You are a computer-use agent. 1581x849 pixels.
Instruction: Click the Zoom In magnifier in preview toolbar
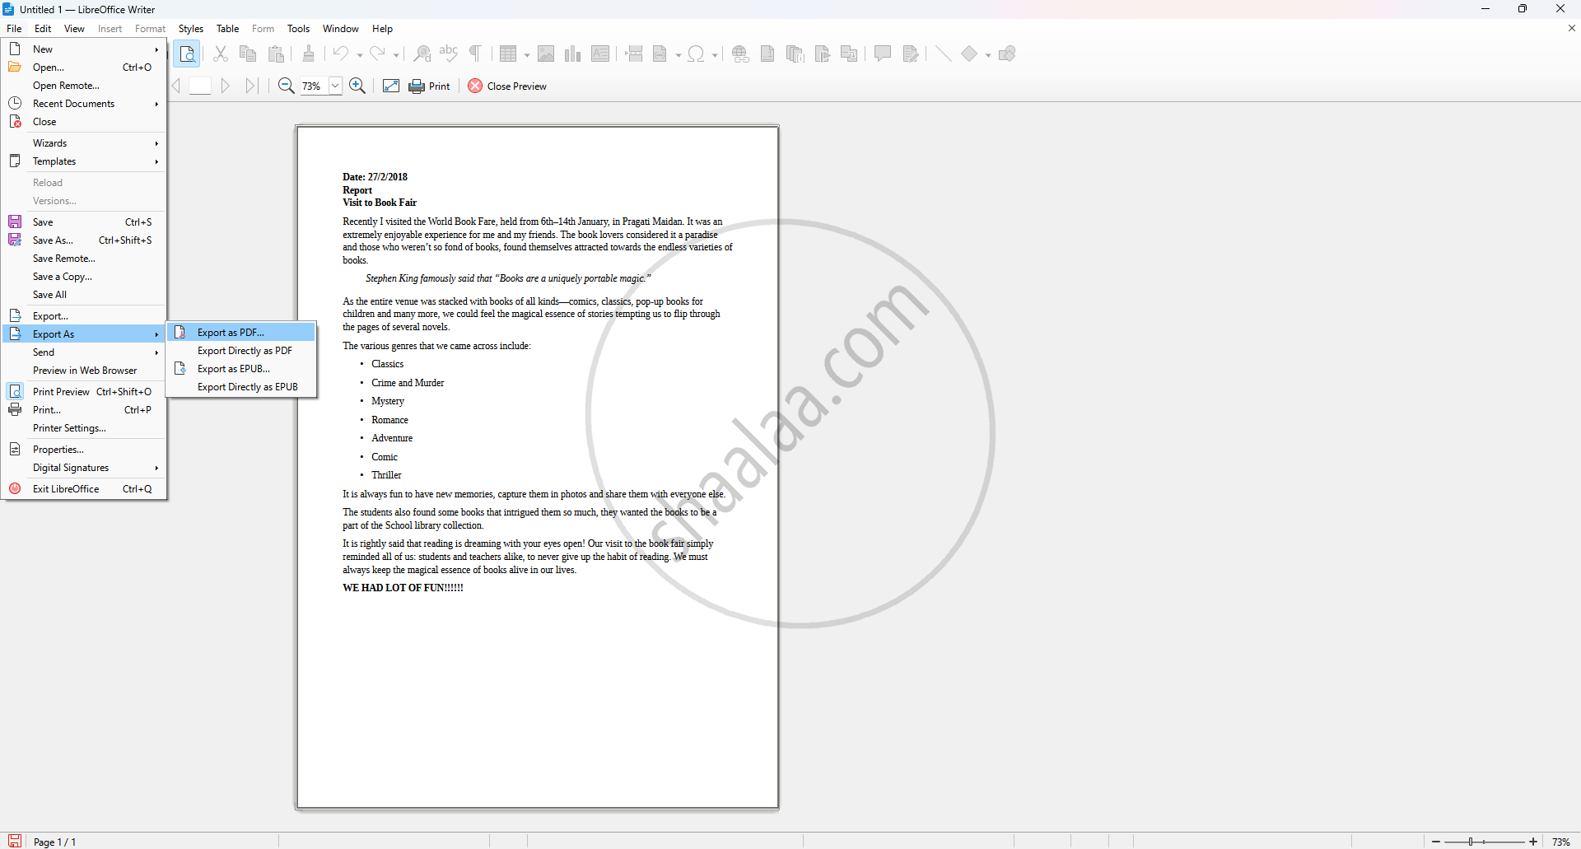[x=357, y=86]
